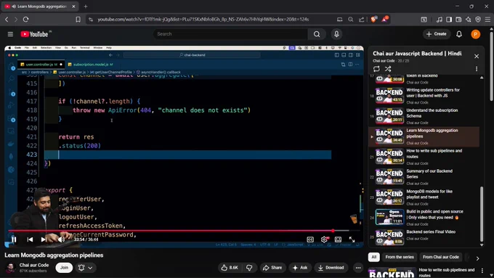Click the Ask button
494x278 pixels.
click(300, 268)
